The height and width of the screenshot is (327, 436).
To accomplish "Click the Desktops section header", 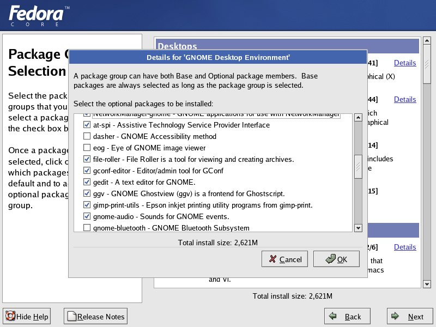I will pyautogui.click(x=287, y=46).
